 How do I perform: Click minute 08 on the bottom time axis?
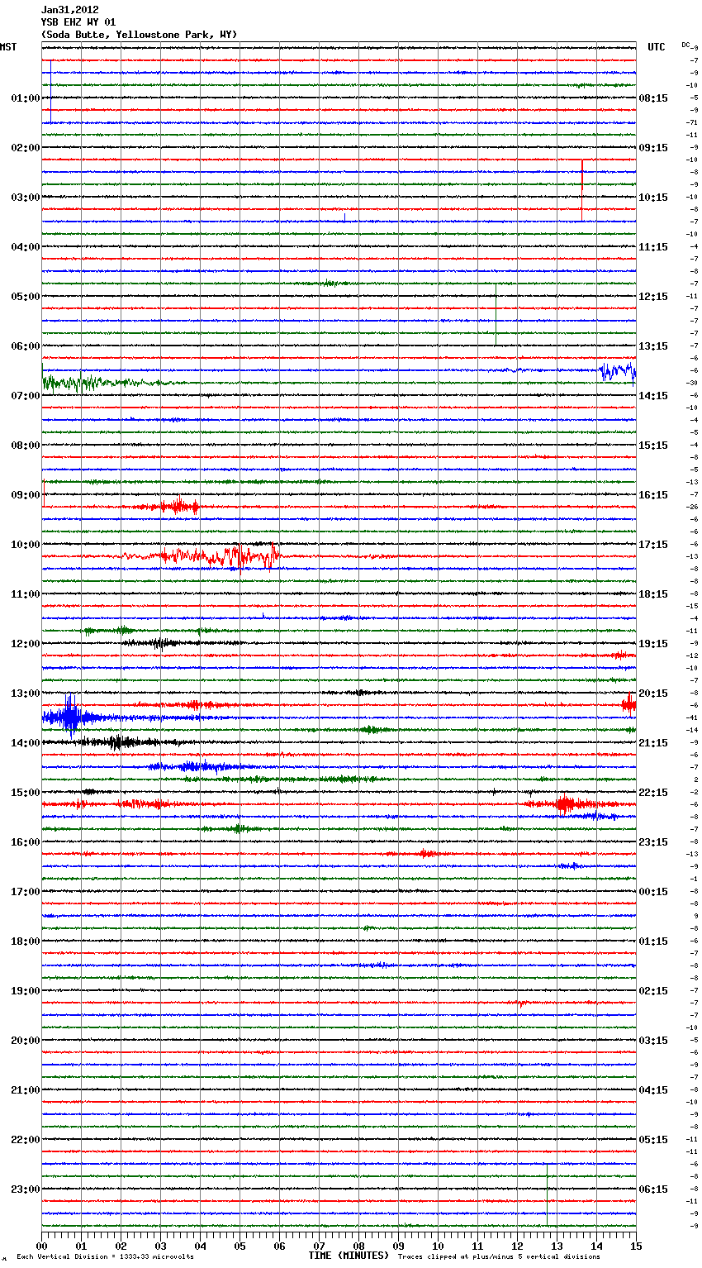point(358,1246)
